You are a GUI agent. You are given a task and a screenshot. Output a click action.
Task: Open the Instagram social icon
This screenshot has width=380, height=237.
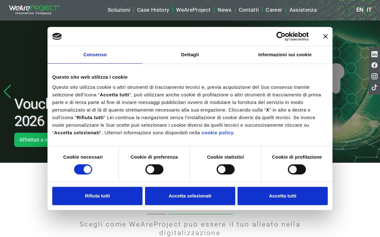click(374, 76)
